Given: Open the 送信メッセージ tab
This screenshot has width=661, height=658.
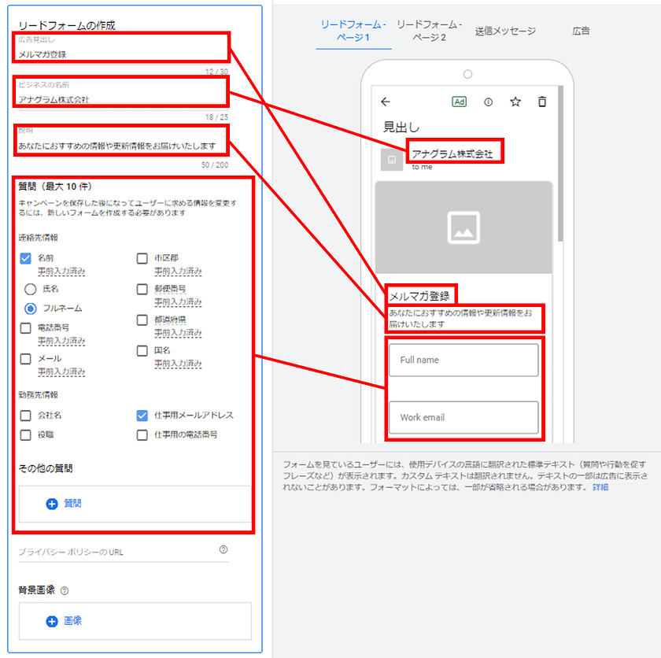Looking at the screenshot, I should click(505, 31).
